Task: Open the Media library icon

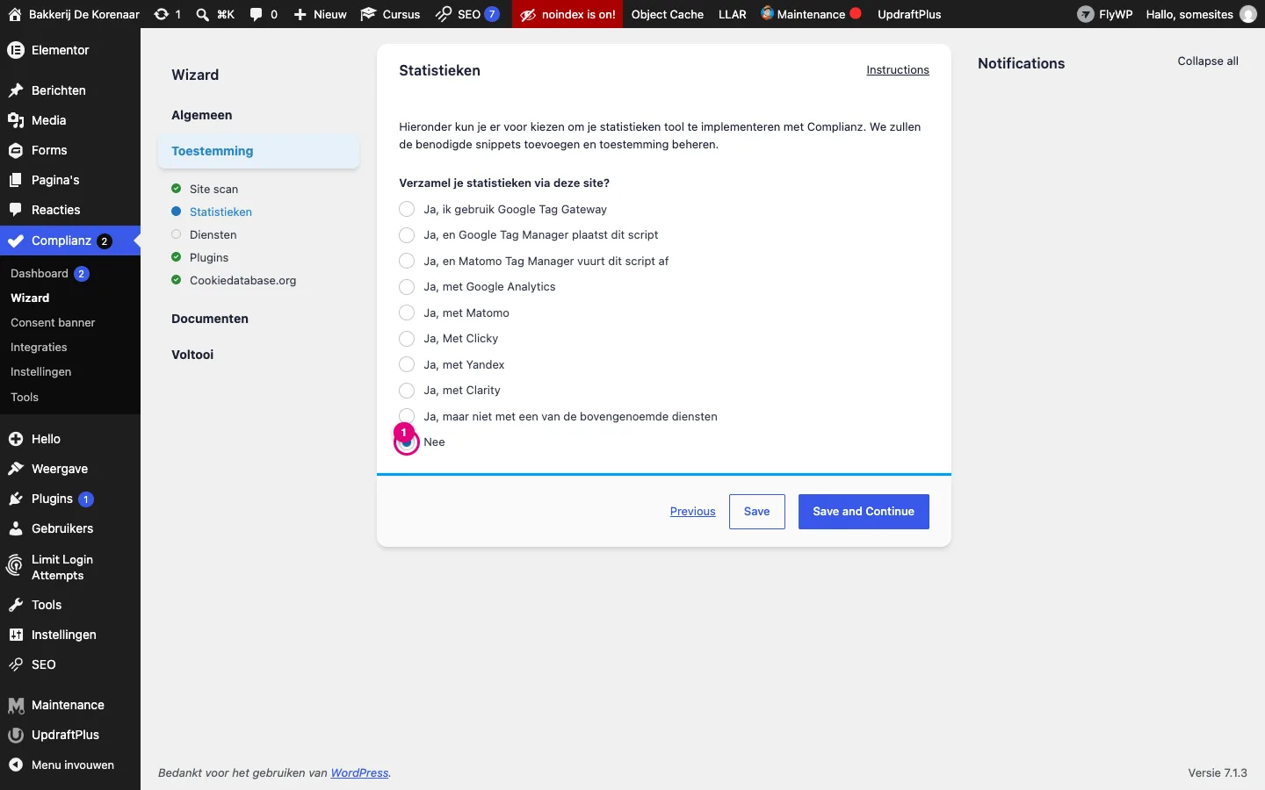Action: click(x=16, y=120)
